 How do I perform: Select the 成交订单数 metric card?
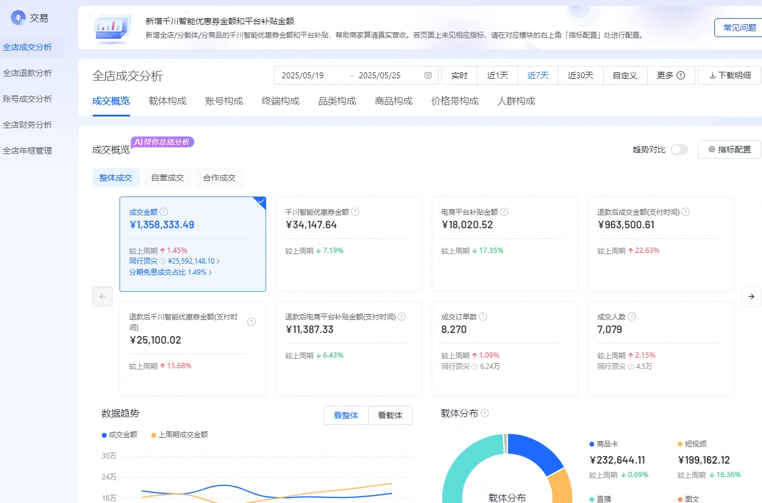[x=505, y=349]
